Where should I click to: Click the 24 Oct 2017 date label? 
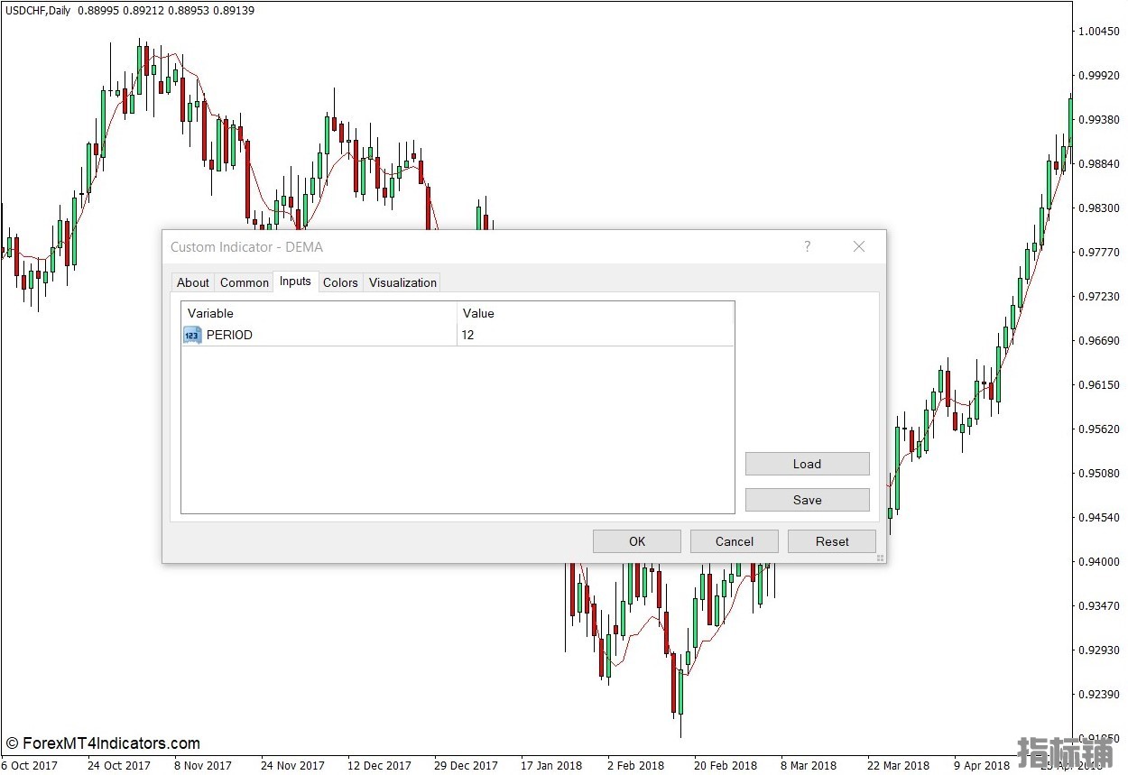click(119, 765)
